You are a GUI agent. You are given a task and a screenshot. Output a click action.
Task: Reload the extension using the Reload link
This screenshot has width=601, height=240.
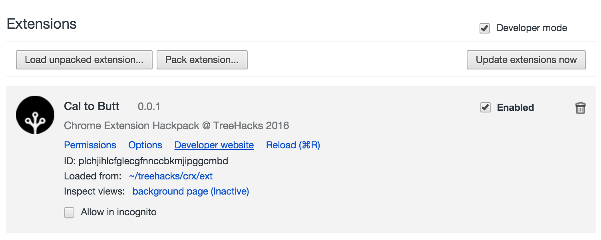pyautogui.click(x=293, y=145)
